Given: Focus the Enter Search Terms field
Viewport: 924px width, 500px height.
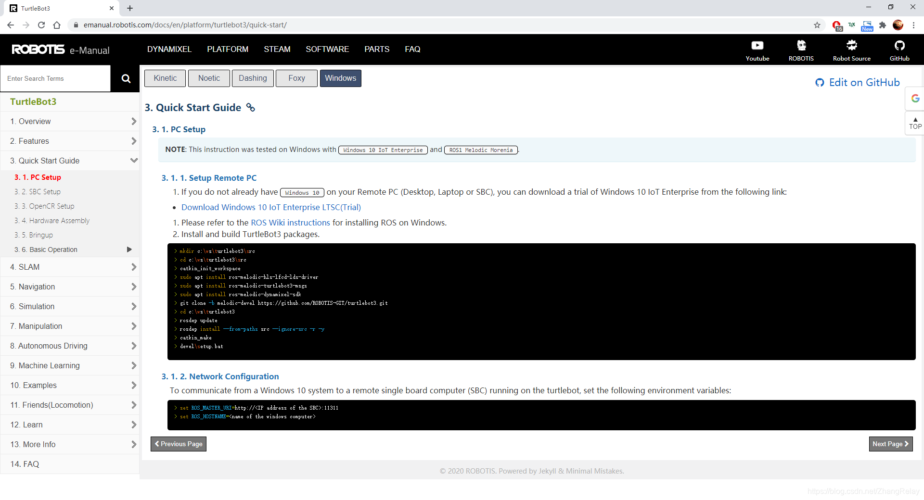Looking at the screenshot, I should coord(55,78).
